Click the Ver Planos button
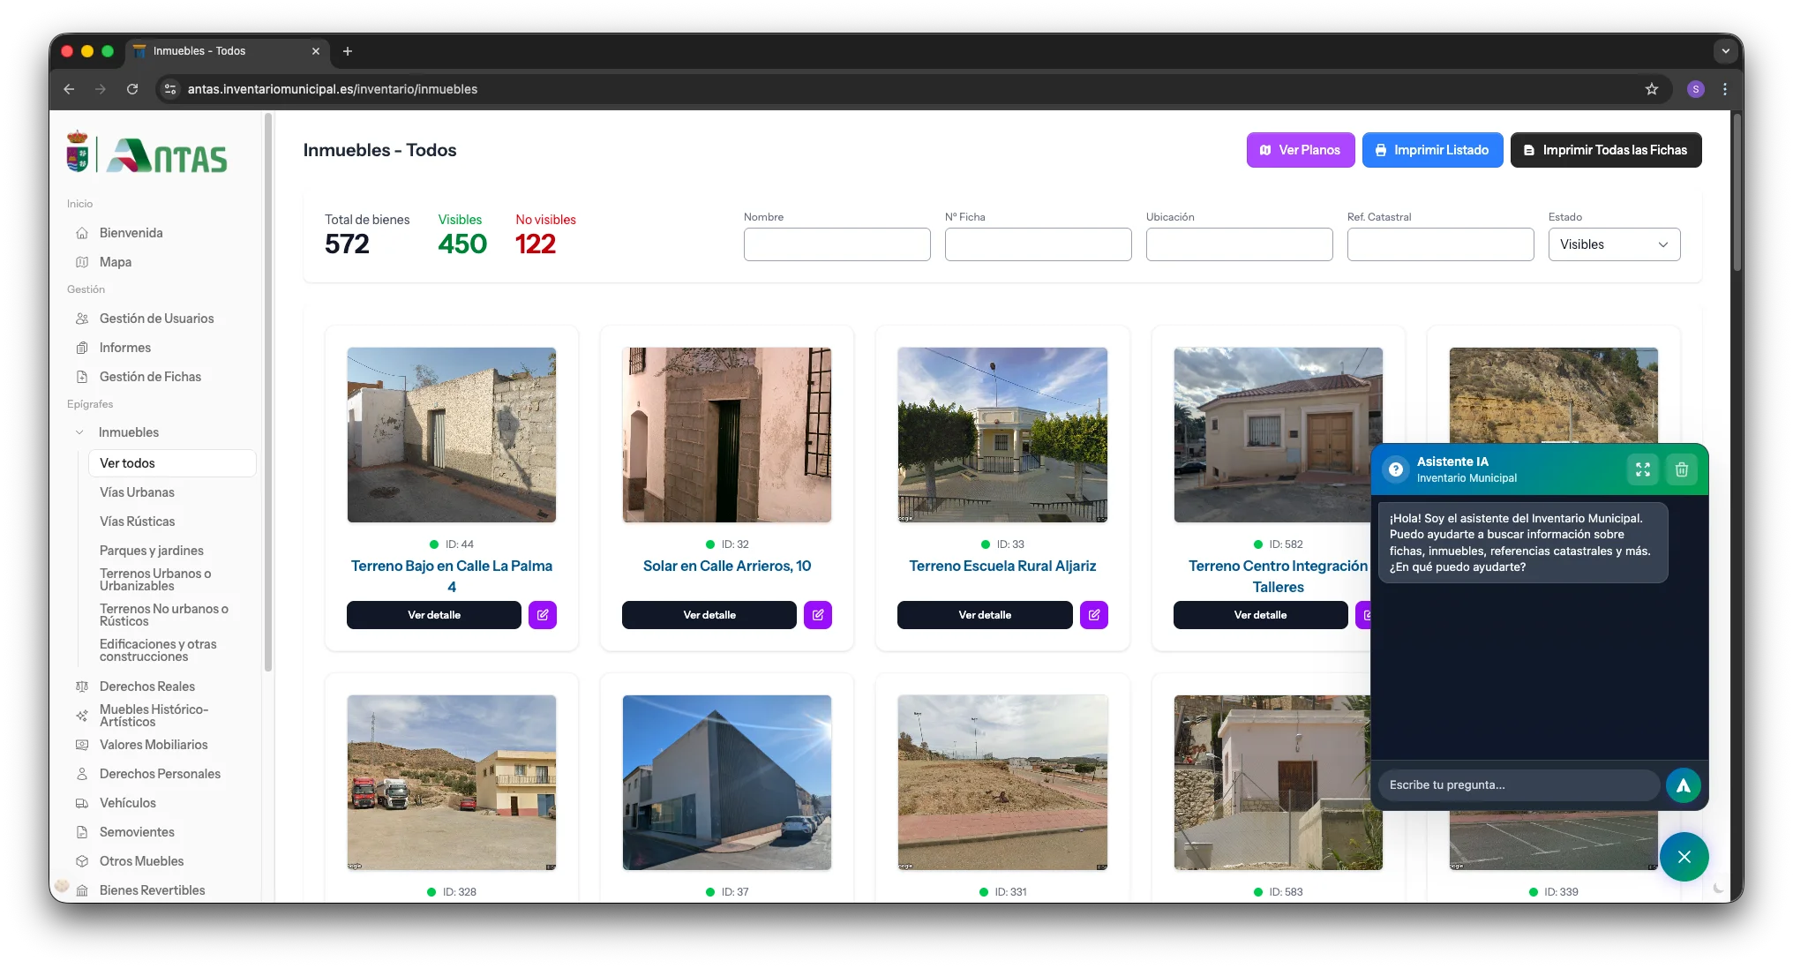The width and height of the screenshot is (1793, 968). [1300, 150]
